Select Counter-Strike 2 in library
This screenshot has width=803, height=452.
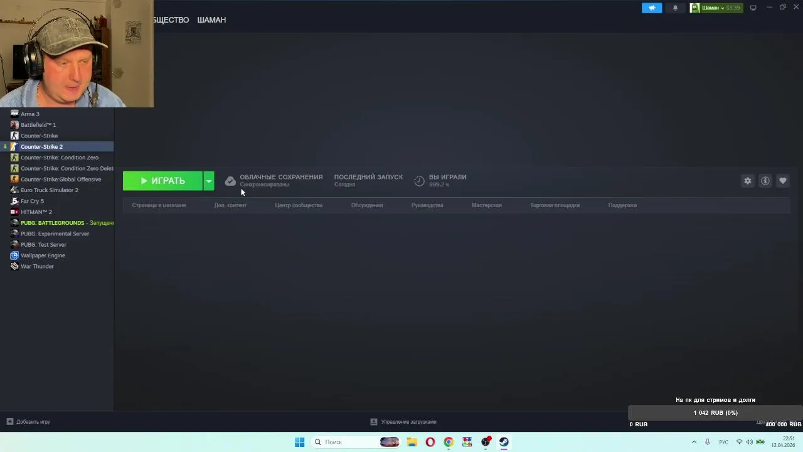click(56, 146)
